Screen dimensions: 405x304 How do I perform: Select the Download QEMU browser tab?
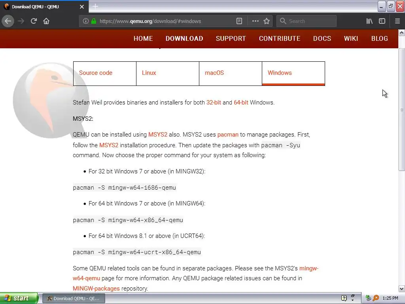[44, 7]
